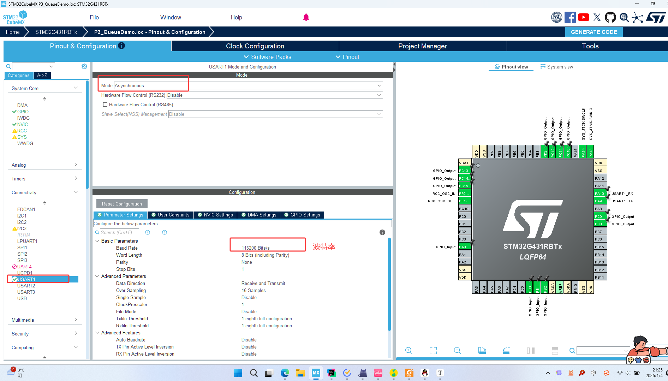
Task: Open the Pinout dropdown menu
Action: pyautogui.click(x=347, y=57)
